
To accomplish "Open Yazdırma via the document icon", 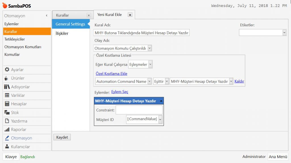I will click(7, 121).
